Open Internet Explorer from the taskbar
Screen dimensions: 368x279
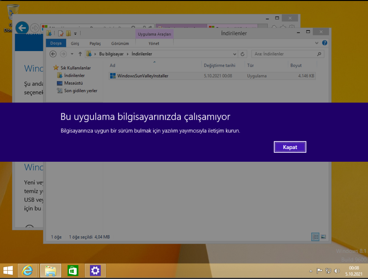pyautogui.click(x=27, y=270)
